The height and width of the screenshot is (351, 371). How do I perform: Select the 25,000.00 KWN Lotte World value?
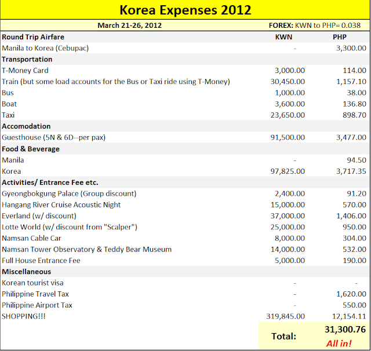(x=288, y=227)
